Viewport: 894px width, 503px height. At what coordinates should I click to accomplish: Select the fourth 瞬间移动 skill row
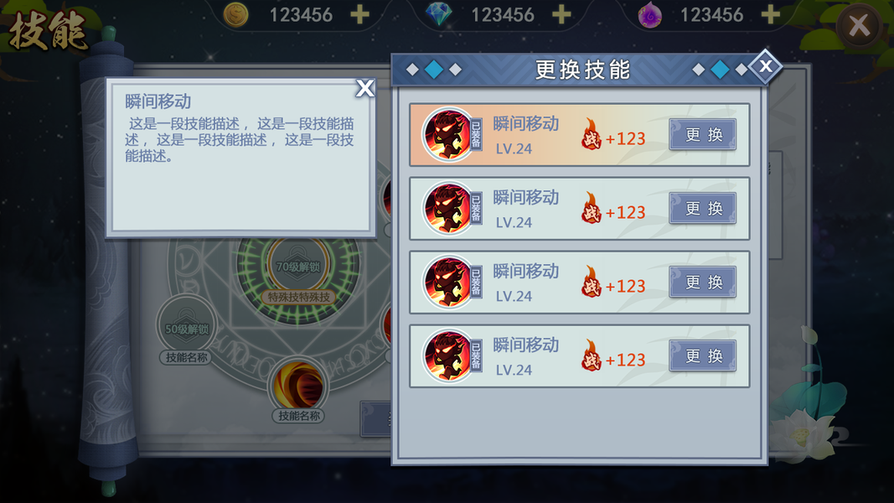coord(579,355)
